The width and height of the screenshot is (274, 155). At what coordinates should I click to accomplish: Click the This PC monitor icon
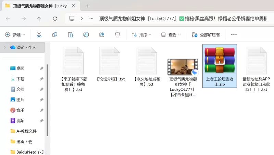click(72, 19)
